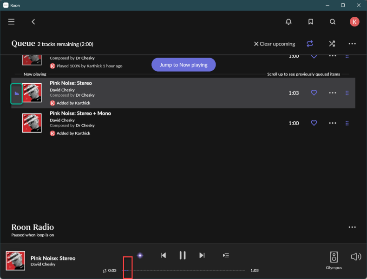The width and height of the screenshot is (367, 279).
Task: Open volume control speaker icon
Action: point(356,257)
